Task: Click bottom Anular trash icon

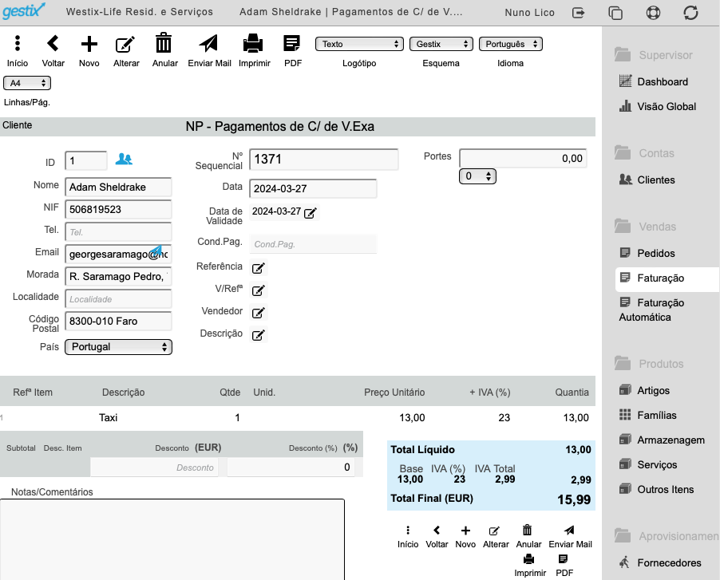Action: pyautogui.click(x=527, y=530)
